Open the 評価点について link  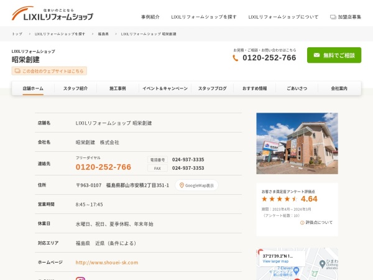319,222
